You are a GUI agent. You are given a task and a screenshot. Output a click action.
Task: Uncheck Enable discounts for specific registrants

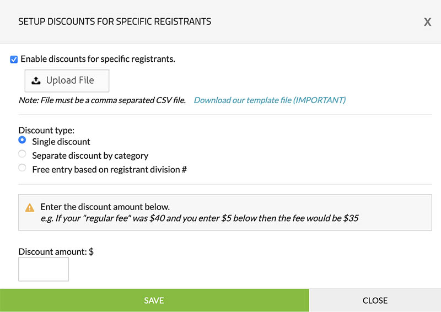click(14, 59)
